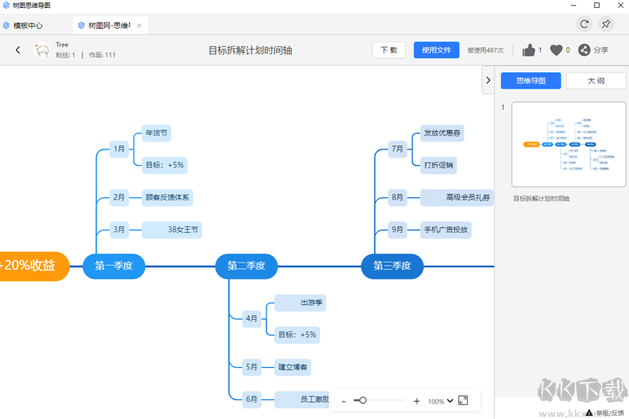629x419 pixels.
Task: Select the 思维导图 view tab
Action: (531, 80)
